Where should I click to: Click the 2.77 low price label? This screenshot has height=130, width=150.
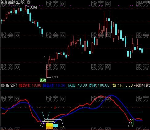point(55,78)
